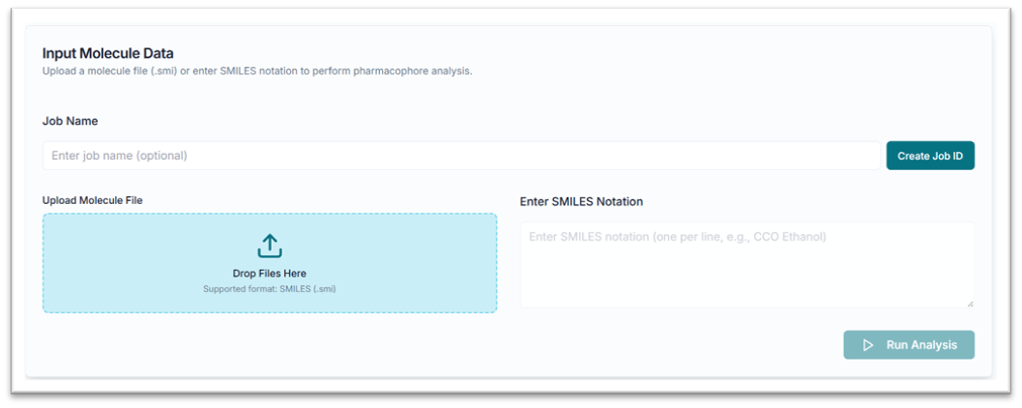Viewport: 1022px width, 408px height.
Task: Focus the Job Name input field
Action: click(461, 156)
